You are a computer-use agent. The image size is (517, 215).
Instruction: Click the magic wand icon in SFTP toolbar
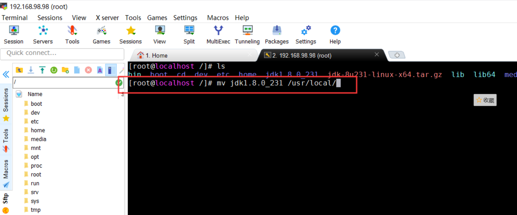point(121,70)
